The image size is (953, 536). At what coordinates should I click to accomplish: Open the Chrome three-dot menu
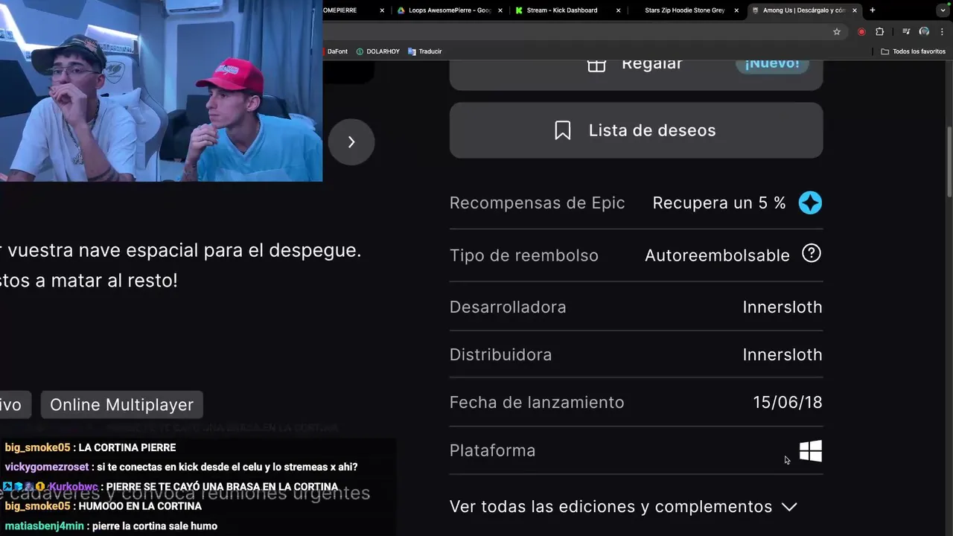[x=943, y=32]
